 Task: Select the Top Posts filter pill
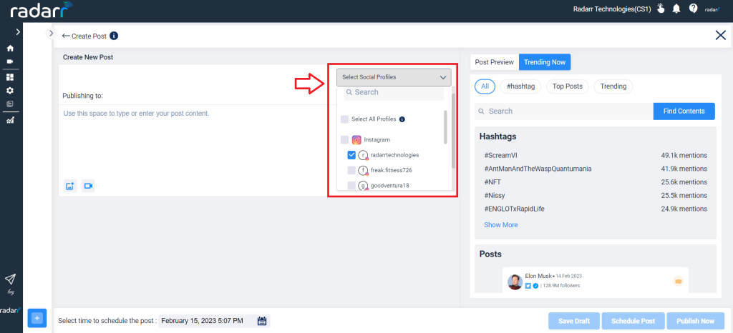(568, 86)
